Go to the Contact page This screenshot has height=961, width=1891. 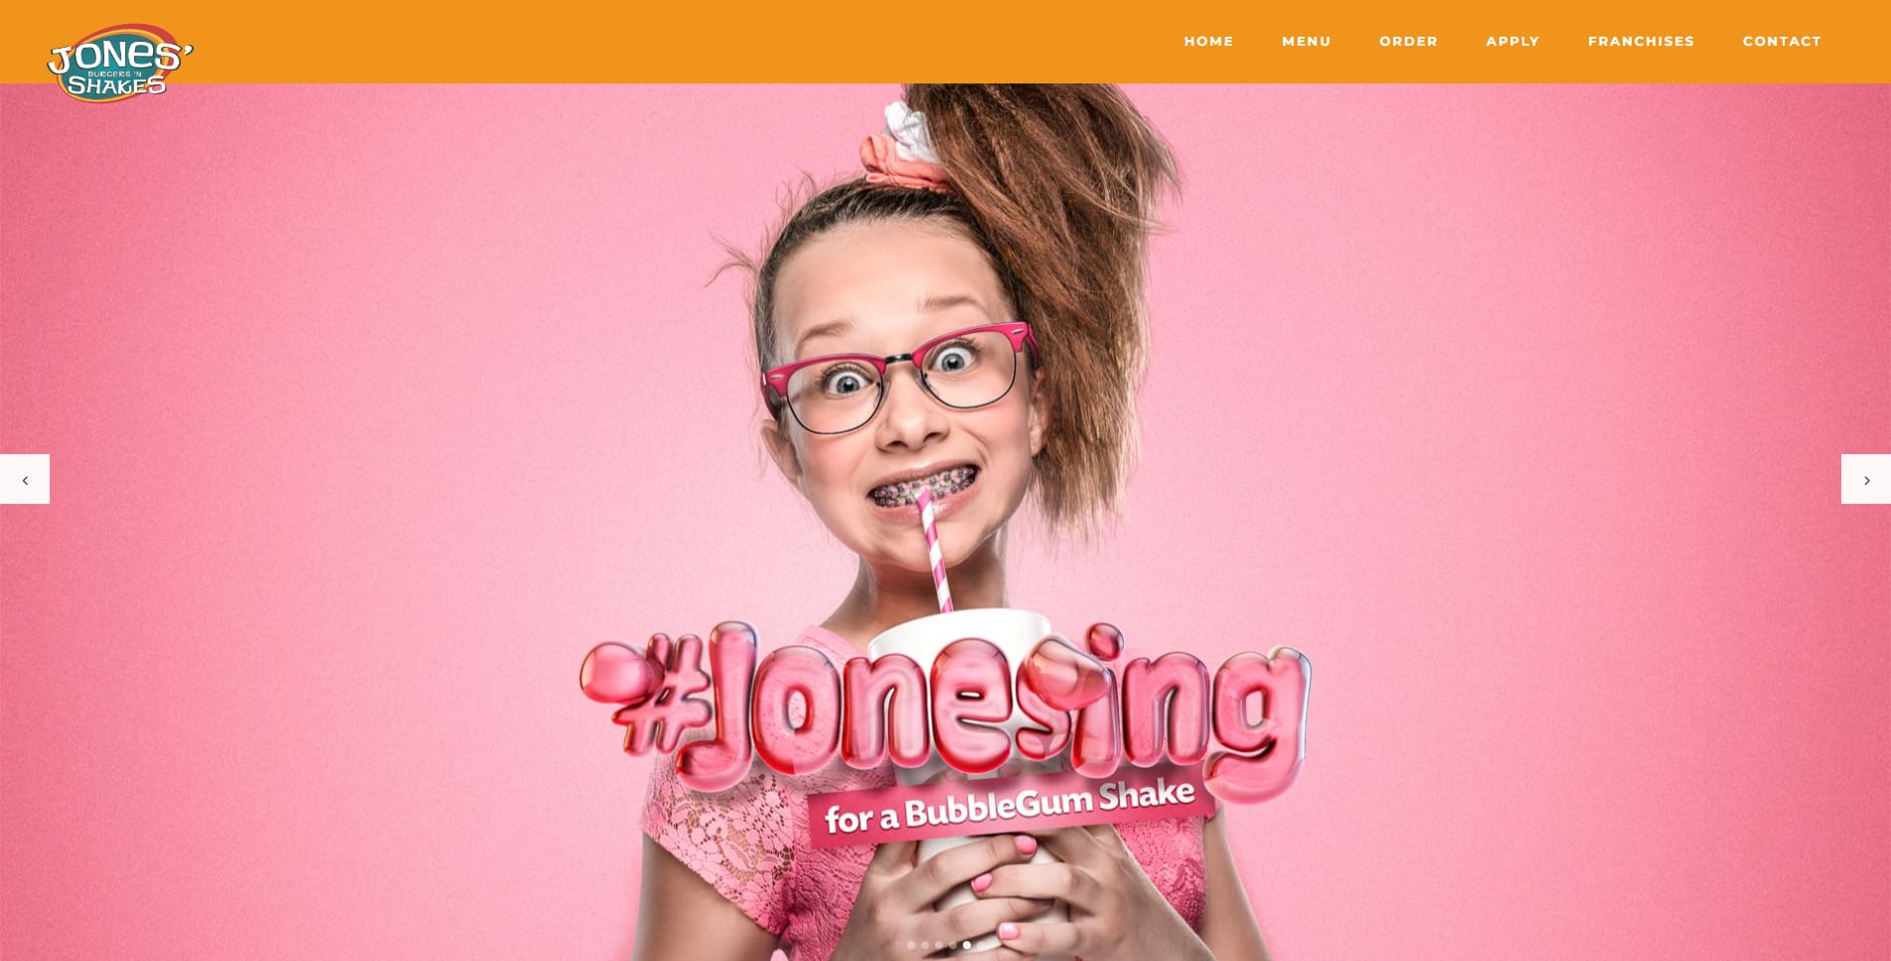pos(1782,41)
